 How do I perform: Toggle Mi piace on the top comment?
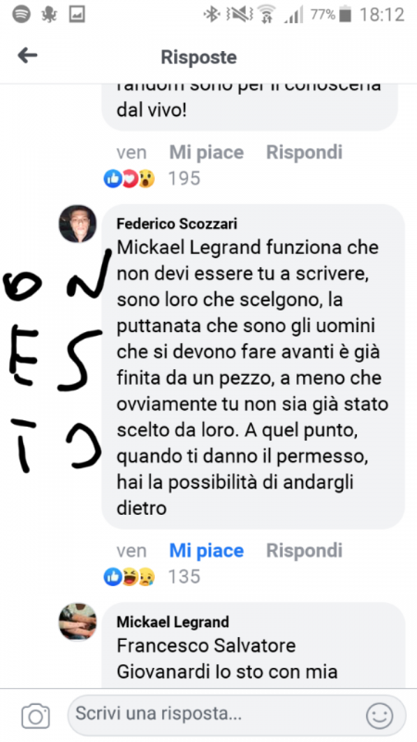click(x=207, y=152)
